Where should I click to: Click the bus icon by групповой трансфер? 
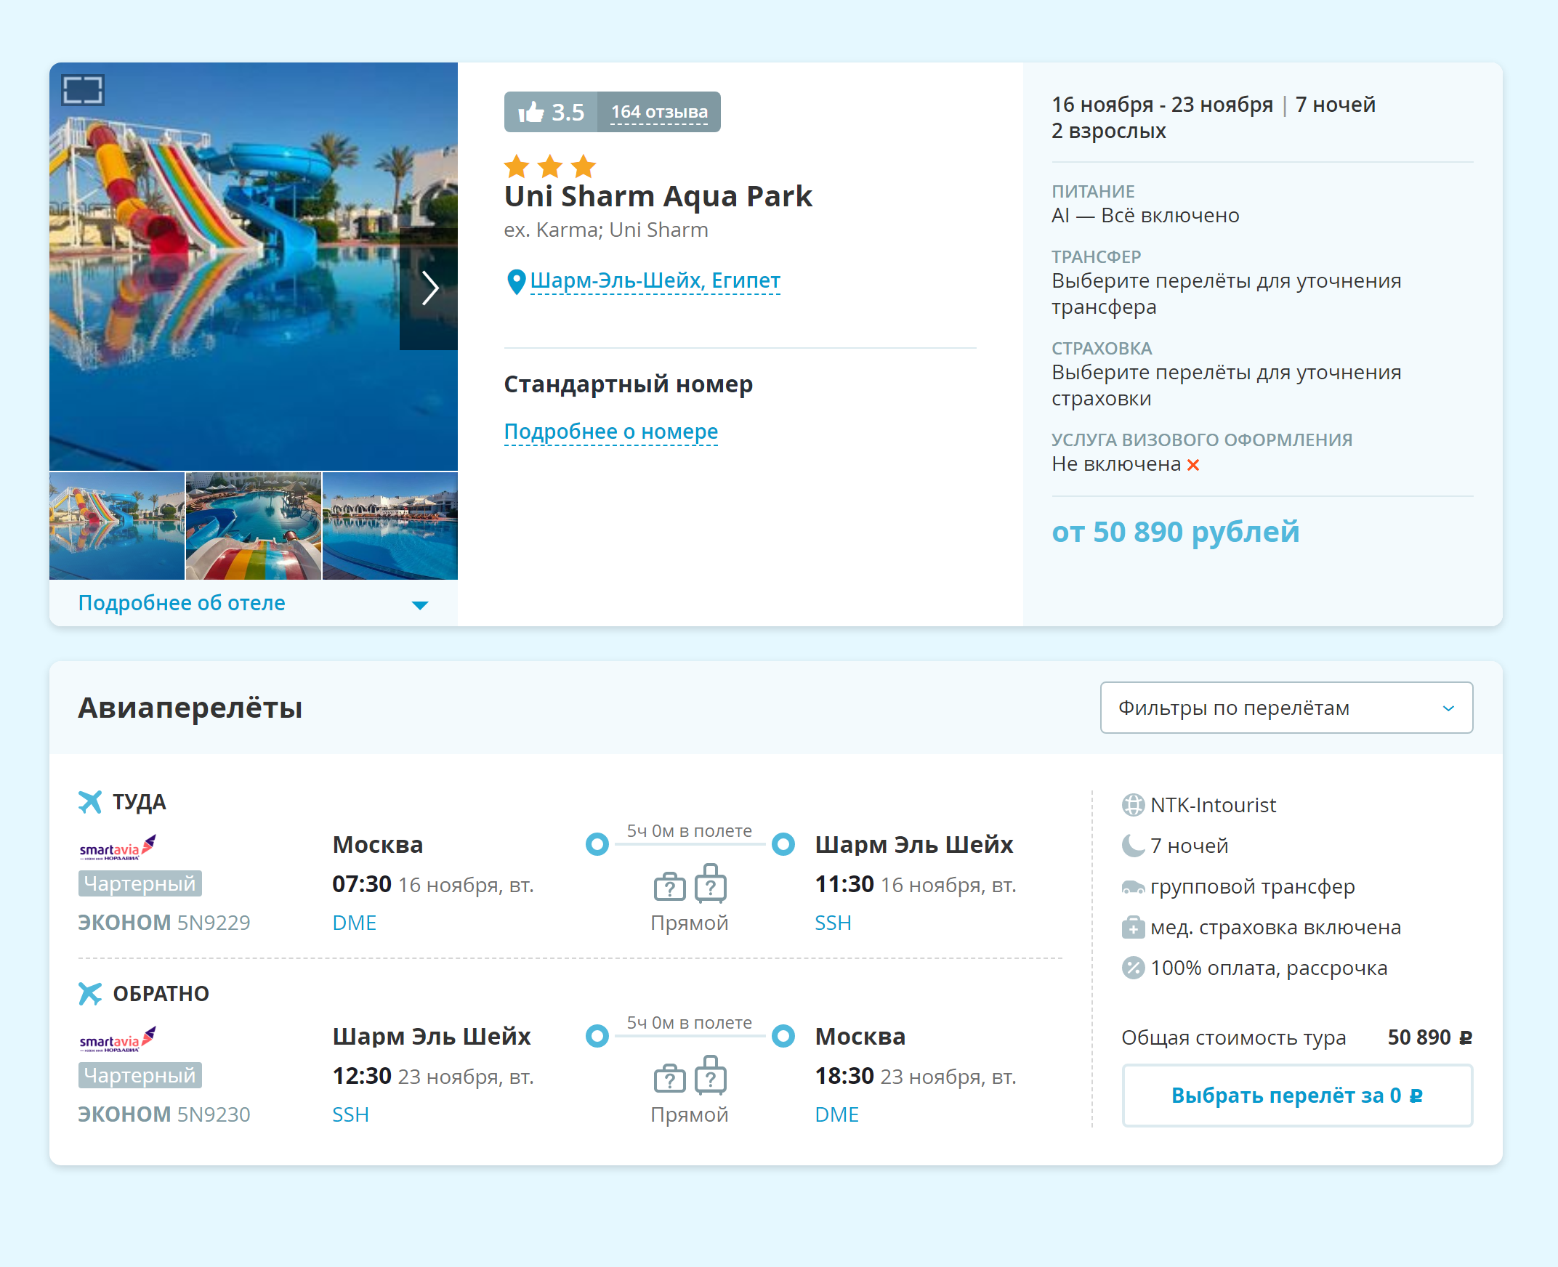click(x=1133, y=887)
